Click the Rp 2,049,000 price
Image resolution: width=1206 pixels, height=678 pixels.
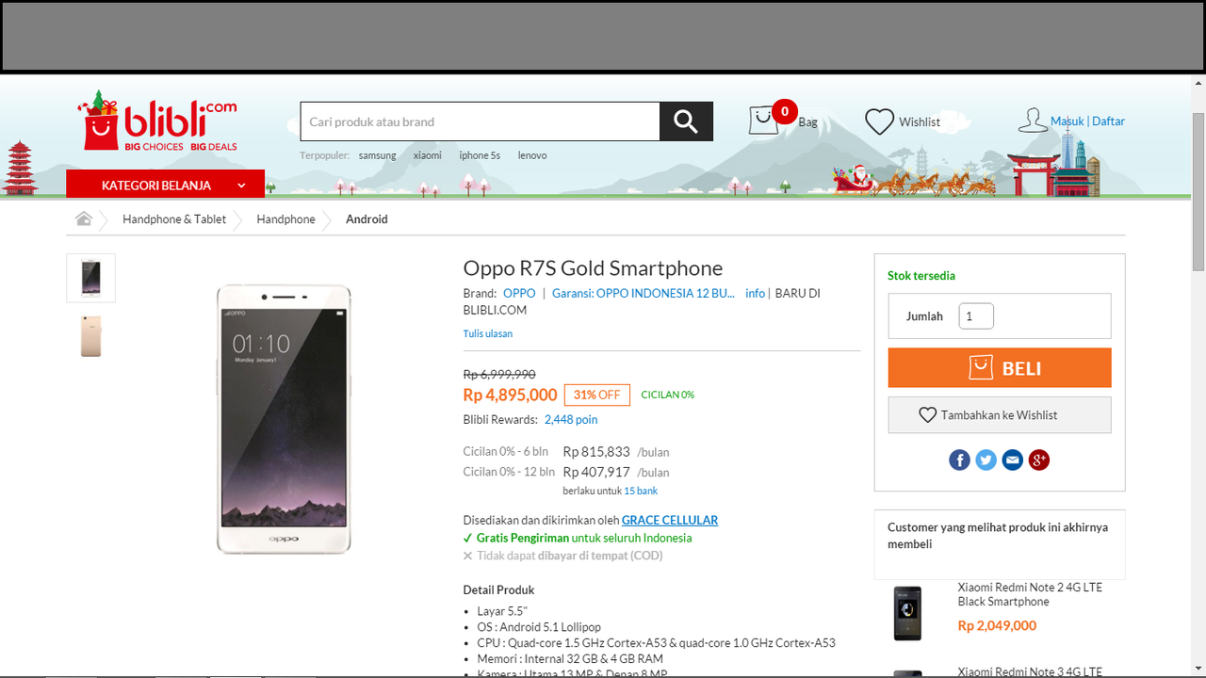pyautogui.click(x=997, y=625)
